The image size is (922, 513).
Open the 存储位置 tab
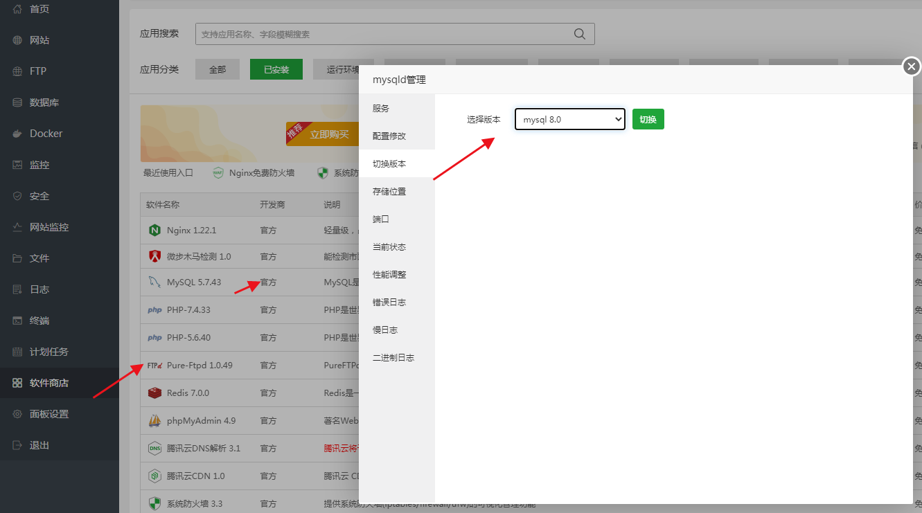tap(397, 191)
